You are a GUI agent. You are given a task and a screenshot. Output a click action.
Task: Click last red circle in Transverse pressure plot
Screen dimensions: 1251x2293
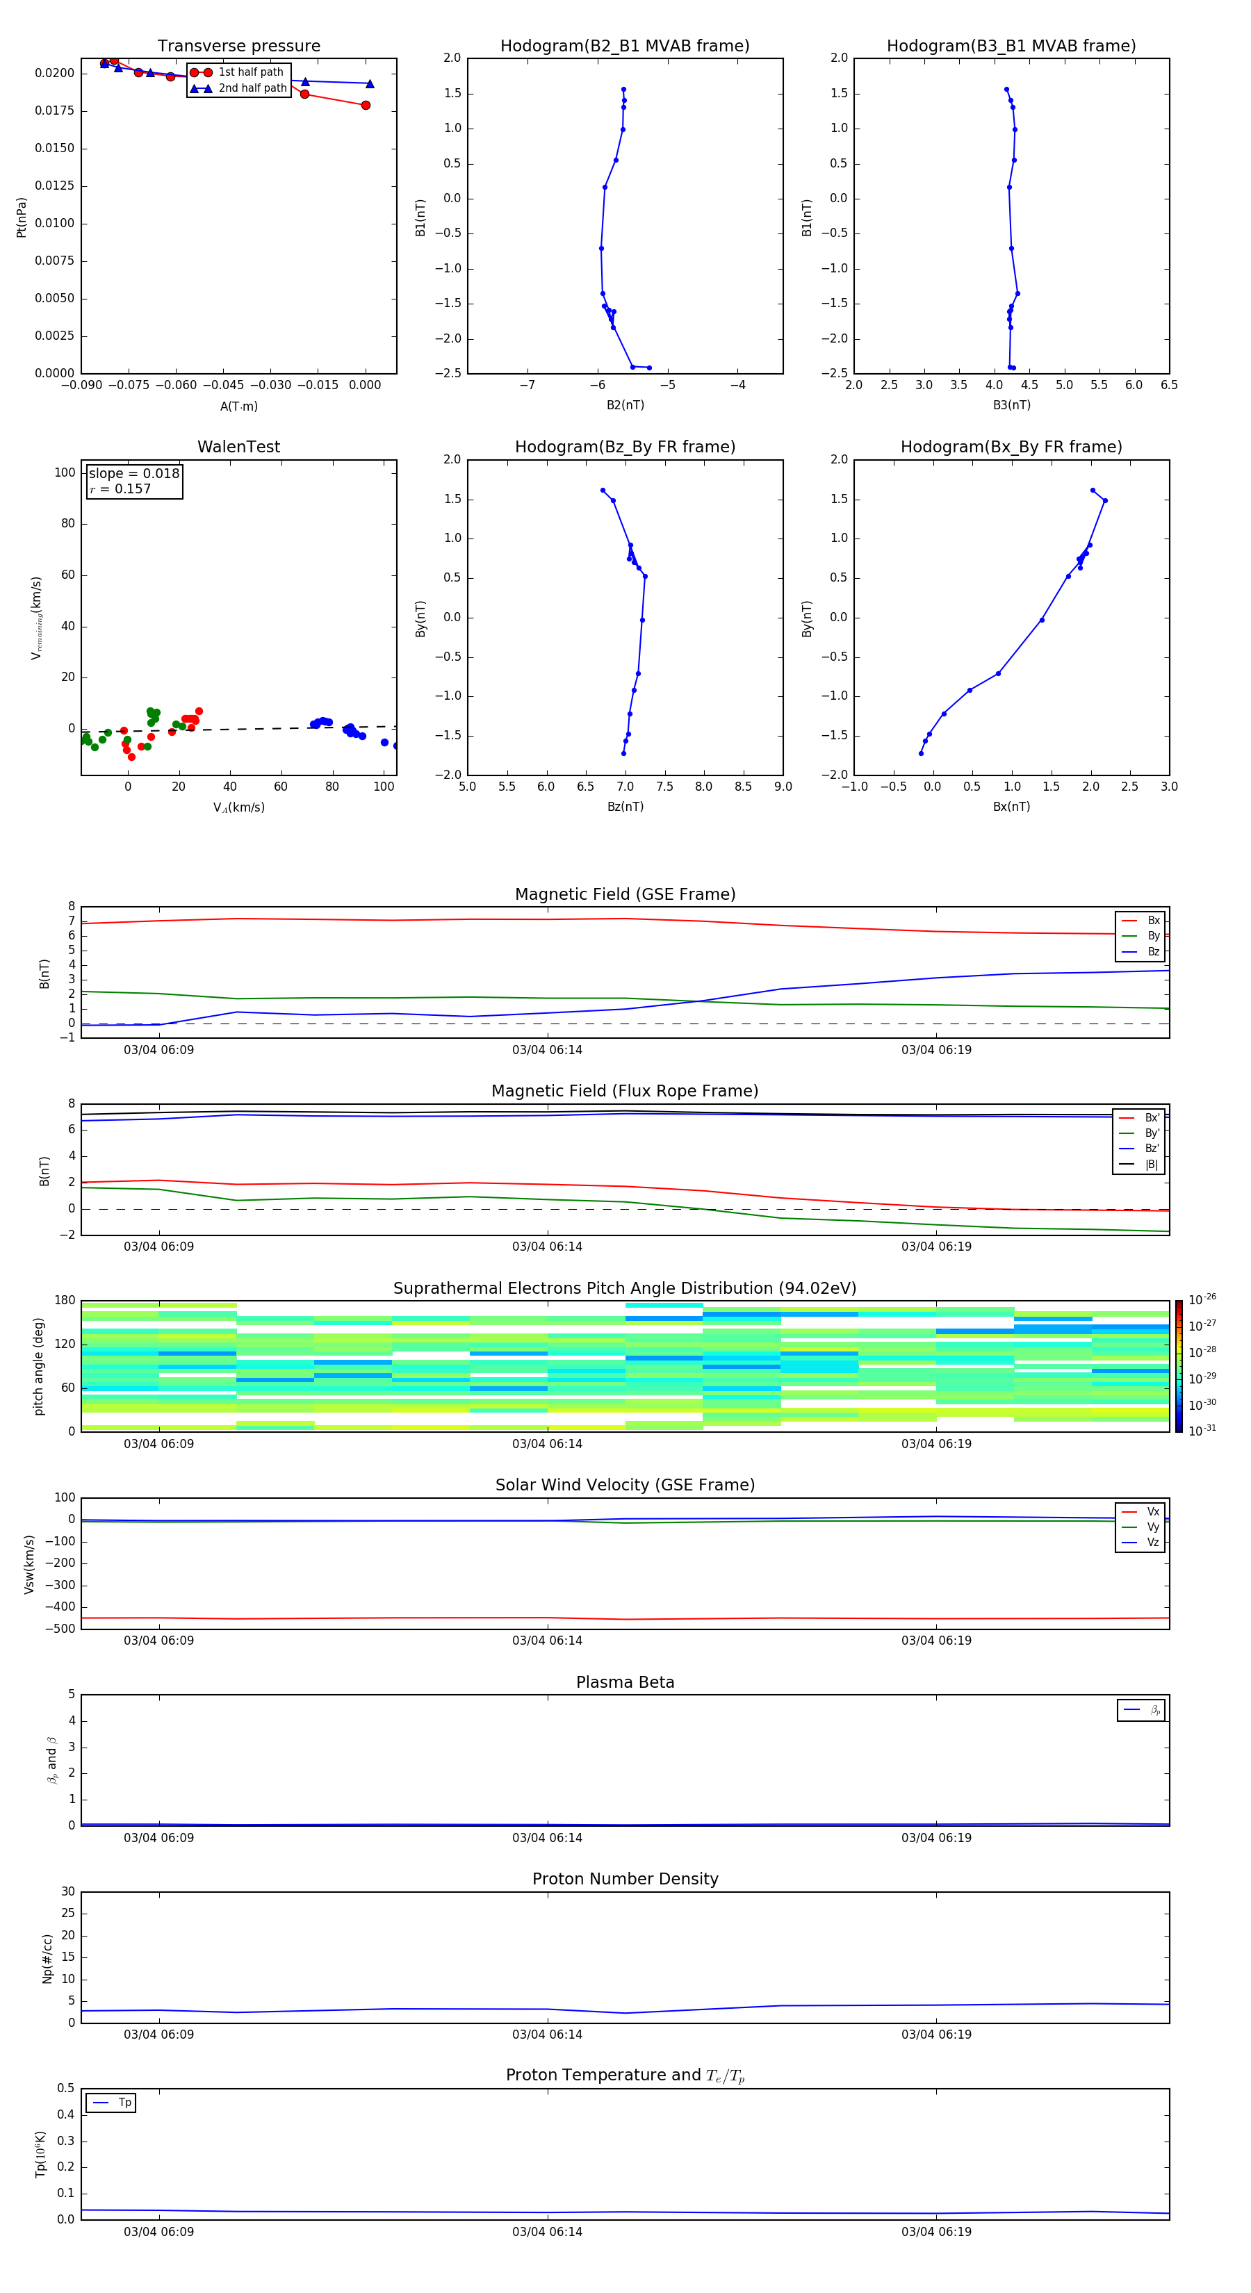click(365, 105)
